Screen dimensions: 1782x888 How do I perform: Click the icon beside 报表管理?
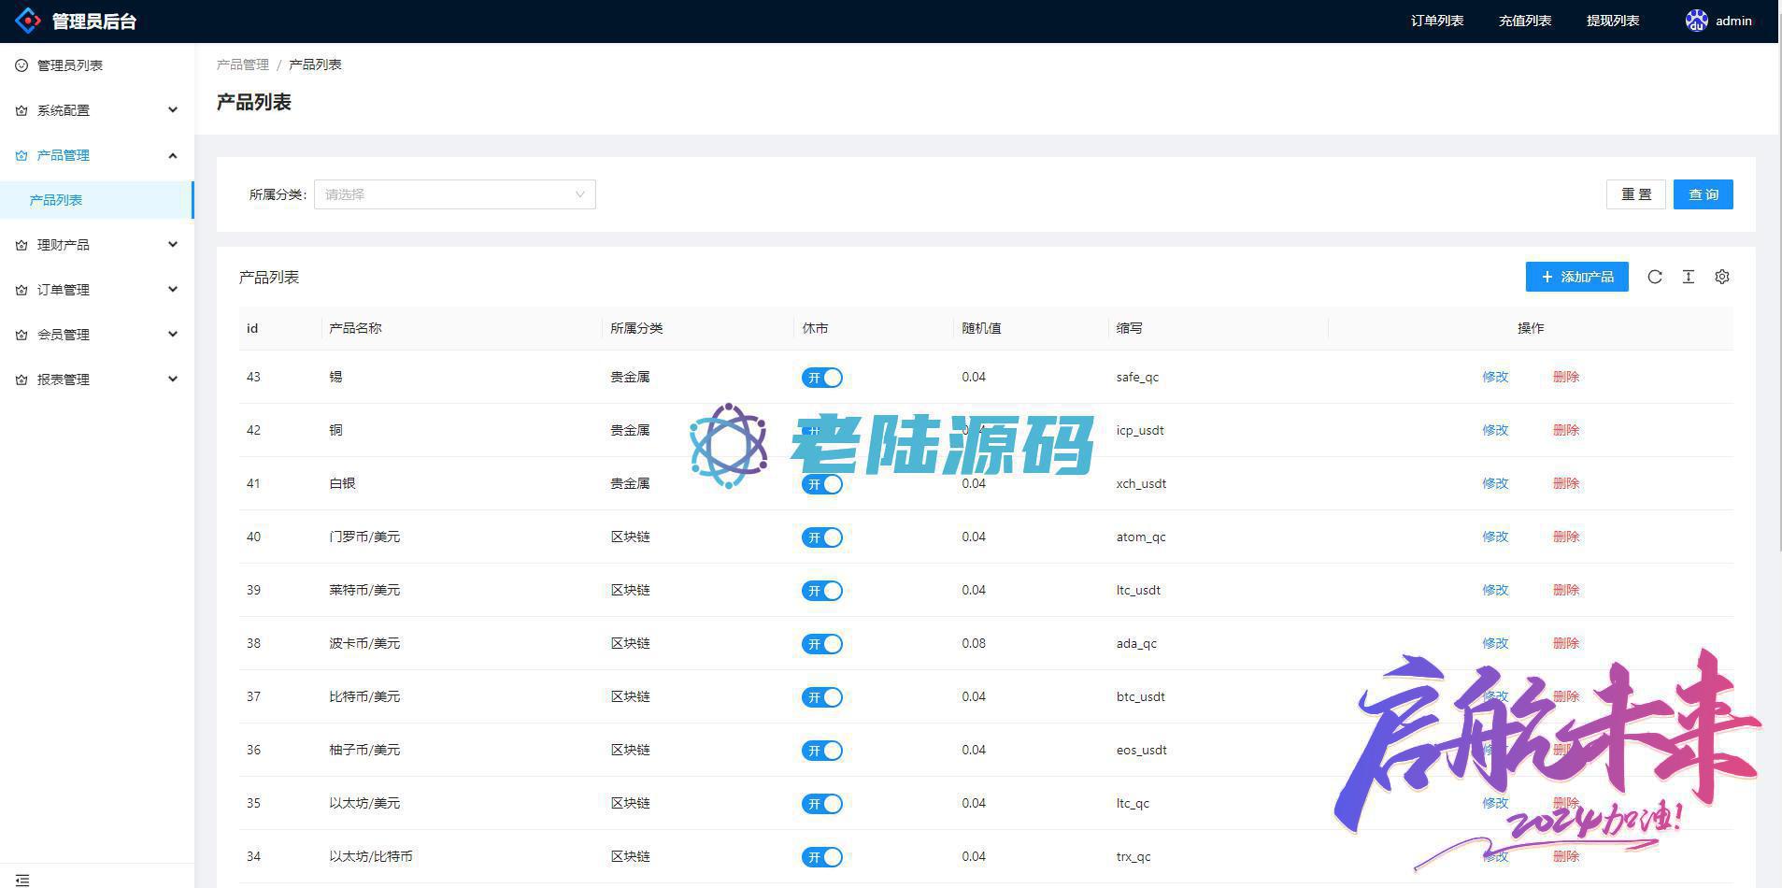pos(21,380)
